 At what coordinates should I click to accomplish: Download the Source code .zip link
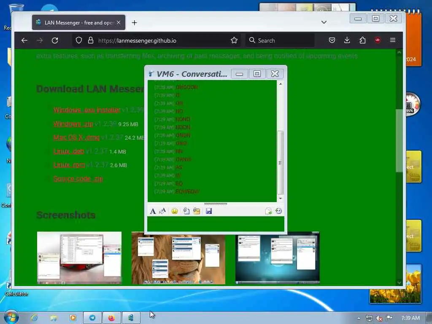[78, 179]
